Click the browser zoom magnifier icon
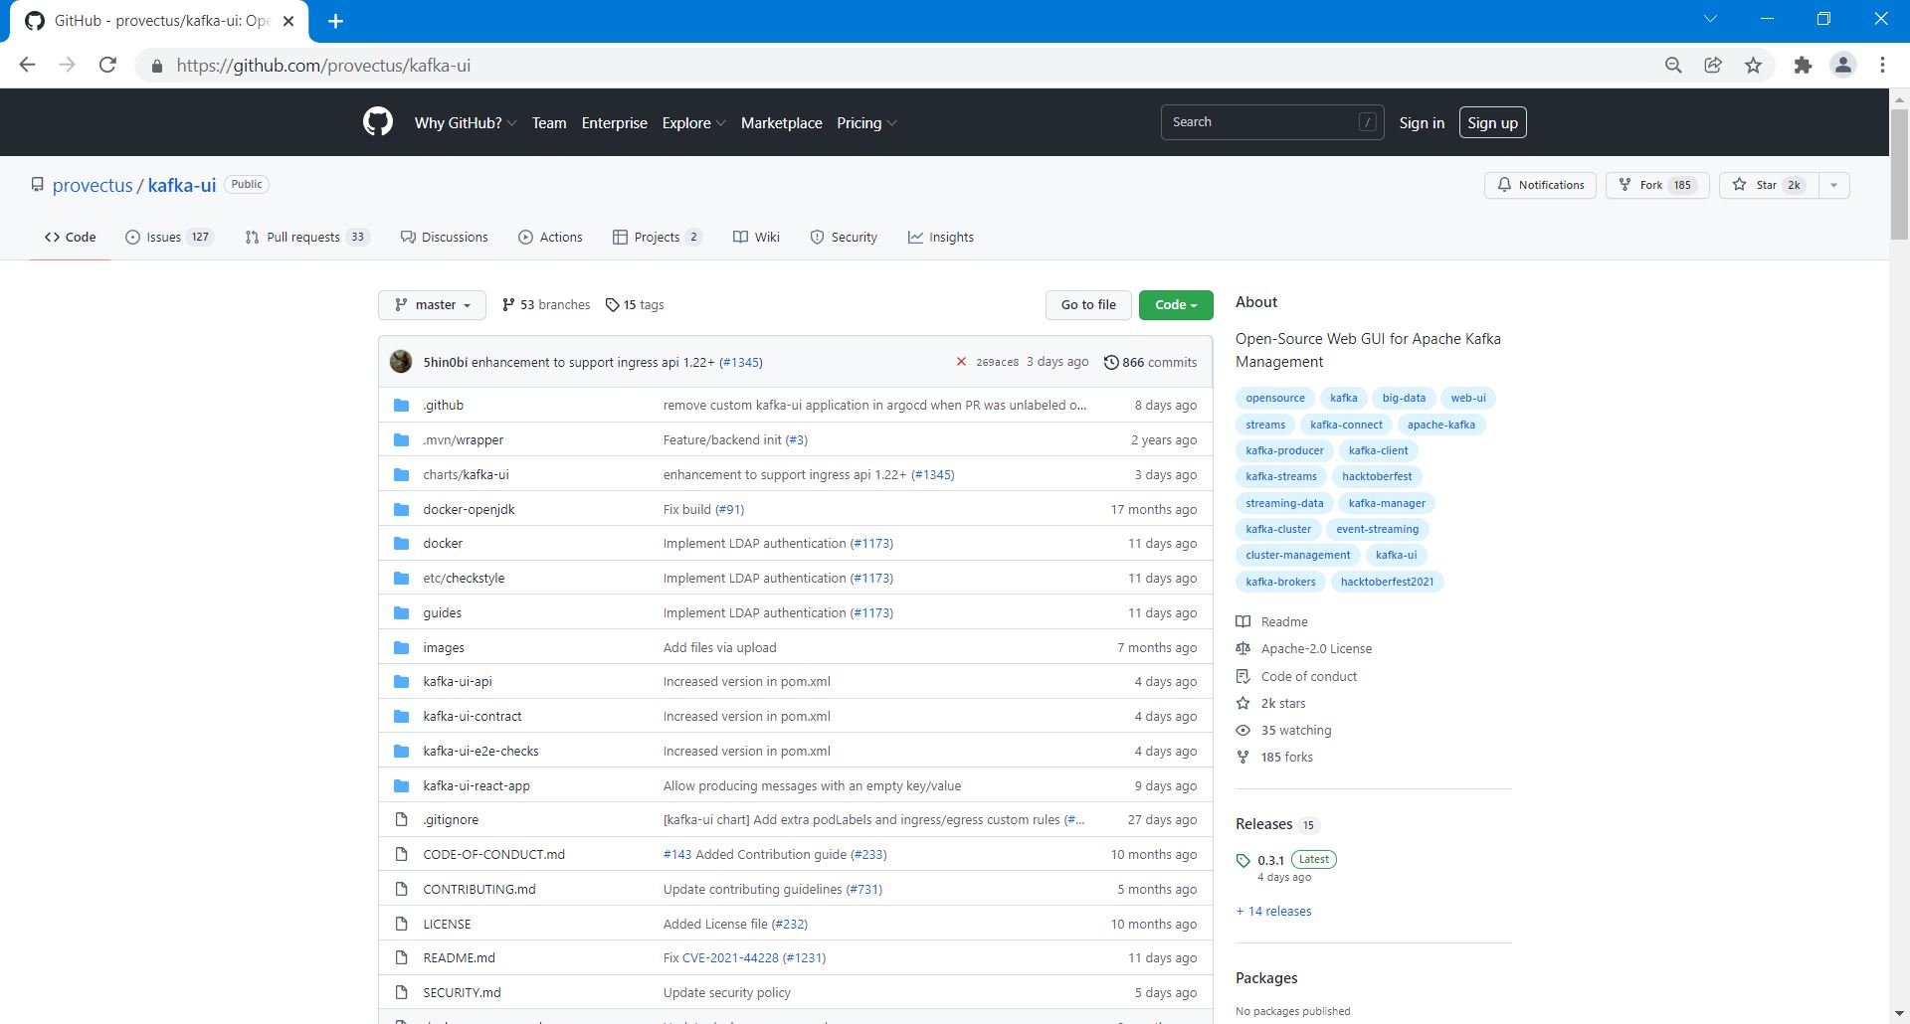 coord(1673,66)
